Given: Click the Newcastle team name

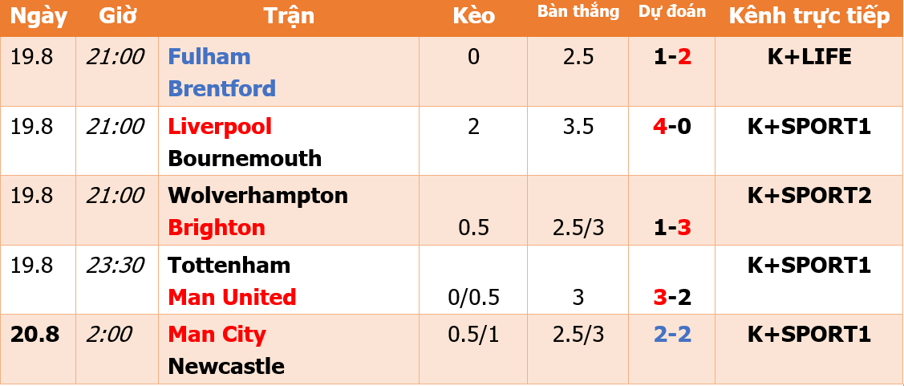Looking at the screenshot, I should point(226,367).
